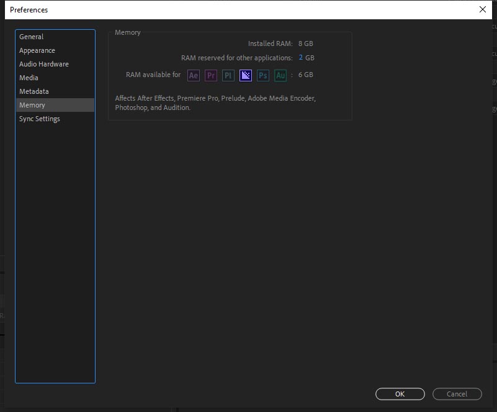Viewport: 497px width, 412px height.
Task: Cancel the Preferences dialog
Action: click(x=457, y=394)
